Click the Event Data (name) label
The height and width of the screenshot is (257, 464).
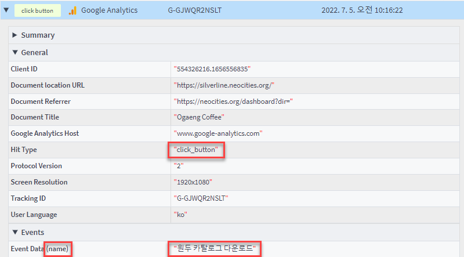pos(39,249)
